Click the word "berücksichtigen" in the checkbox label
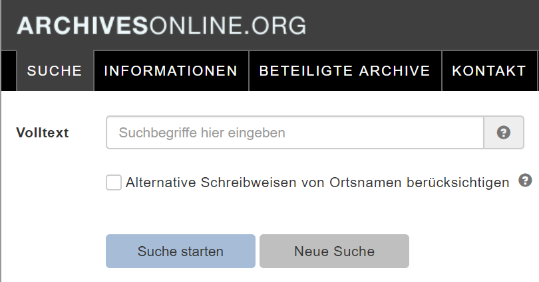Screen dimensions: 539x282 [x=458, y=182]
